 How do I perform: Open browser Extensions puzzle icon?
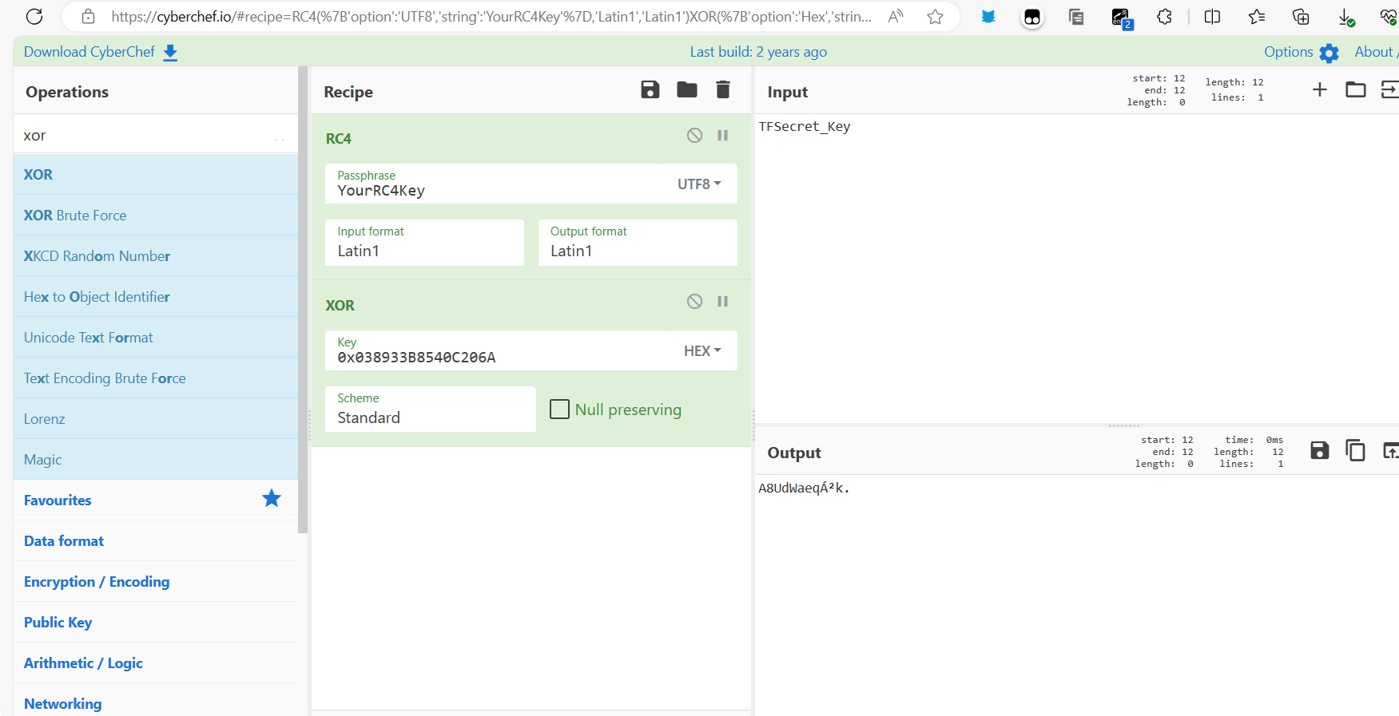pyautogui.click(x=1165, y=16)
